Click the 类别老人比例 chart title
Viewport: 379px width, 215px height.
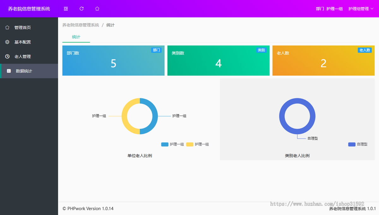click(297, 156)
